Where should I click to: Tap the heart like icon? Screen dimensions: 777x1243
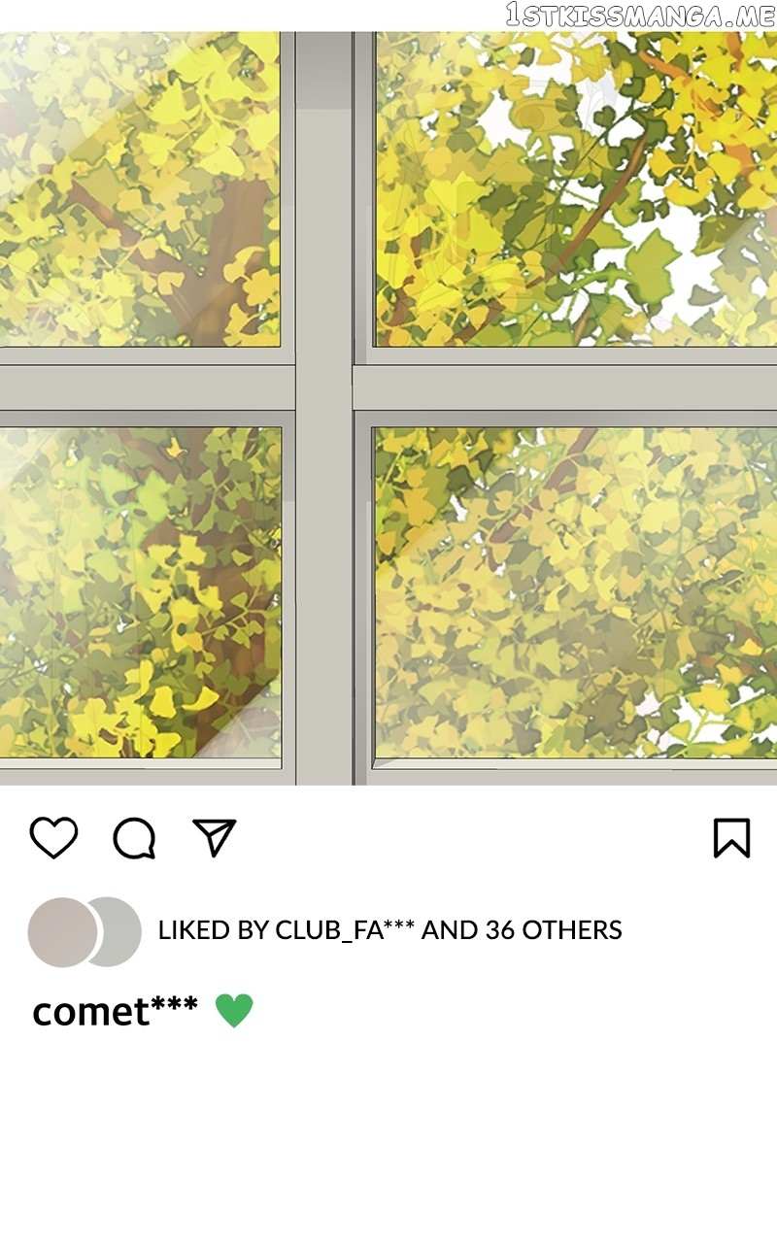tap(53, 837)
